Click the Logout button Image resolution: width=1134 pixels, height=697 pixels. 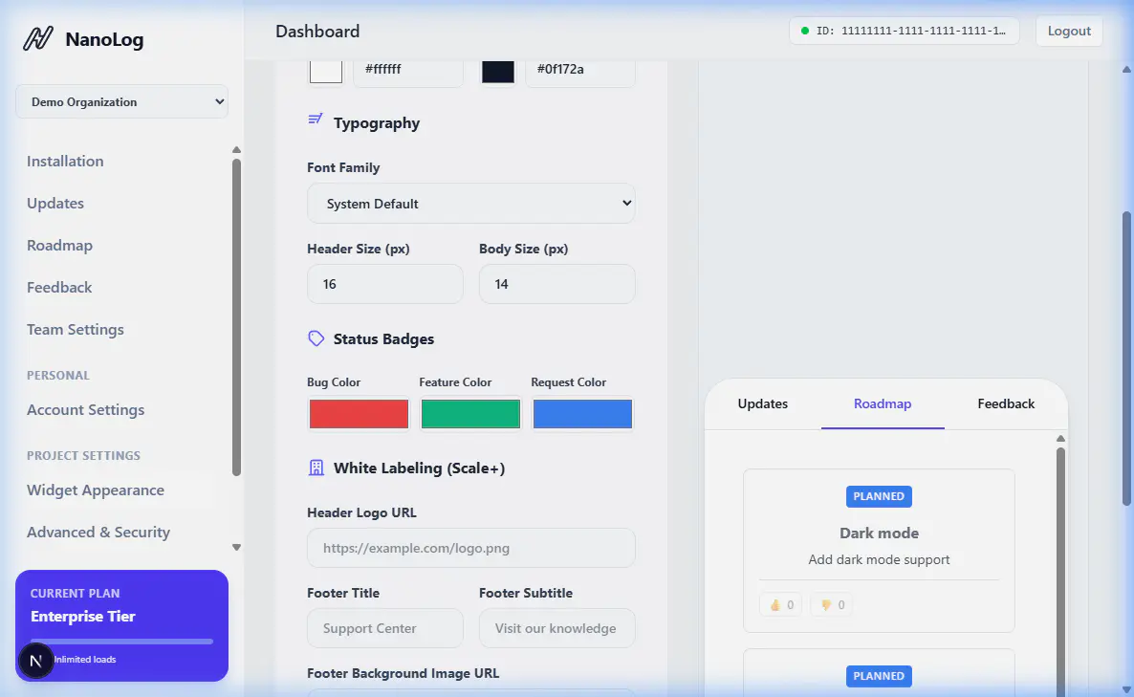[1069, 32]
